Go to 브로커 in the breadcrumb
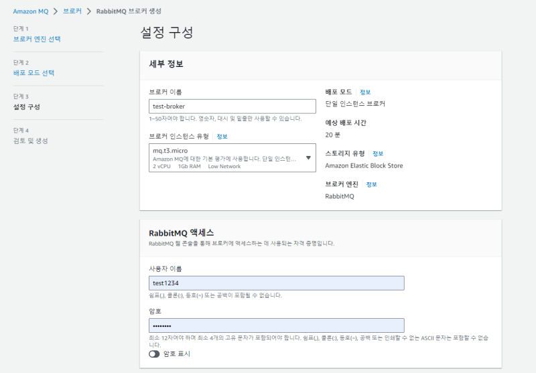Viewport: 536px width, 373px height. [72, 11]
